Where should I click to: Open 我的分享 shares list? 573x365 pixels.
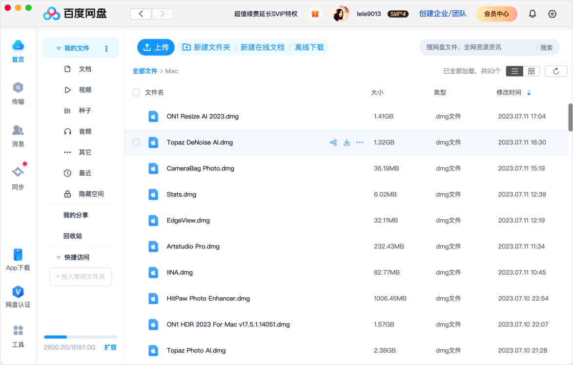(76, 215)
